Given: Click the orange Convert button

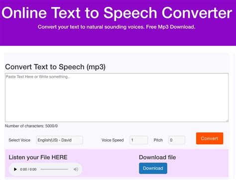Looking at the screenshot, I should pos(210,138).
